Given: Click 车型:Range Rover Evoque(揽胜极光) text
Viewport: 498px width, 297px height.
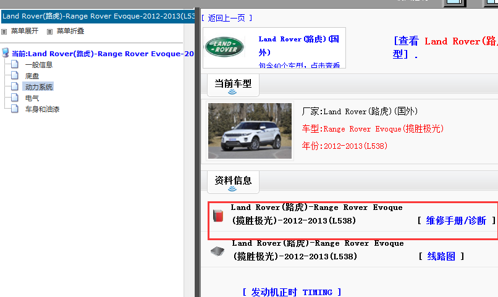Looking at the screenshot, I should (373, 129).
